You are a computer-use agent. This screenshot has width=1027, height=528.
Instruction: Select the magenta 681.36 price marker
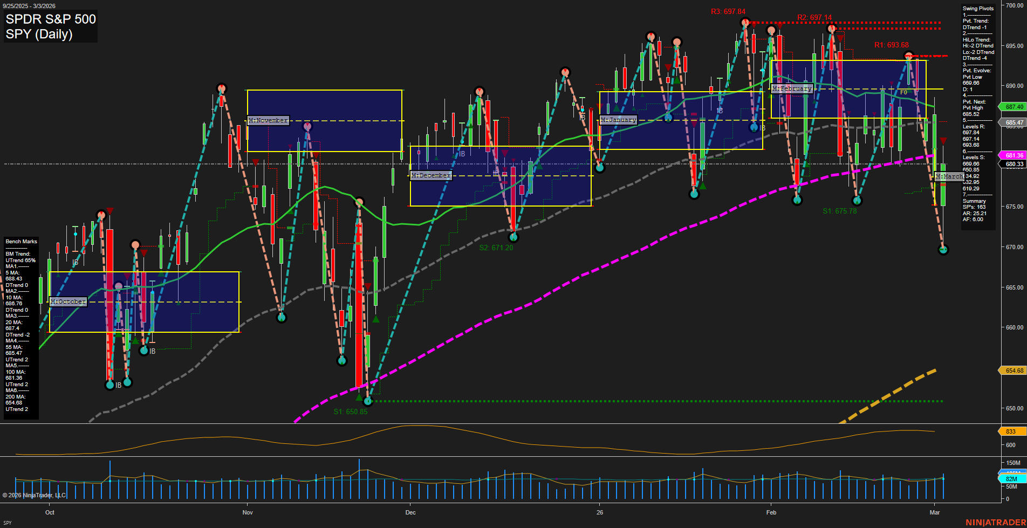(x=1013, y=155)
